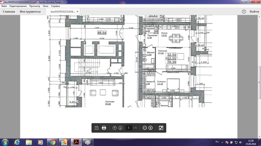Click the safely remove hardware tray icon
The width and height of the screenshot is (261, 146).
[x=231, y=142]
